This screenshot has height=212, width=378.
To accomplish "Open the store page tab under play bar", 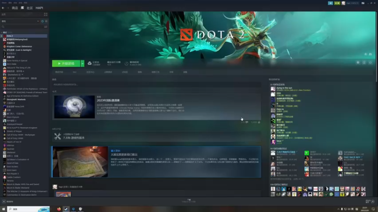I will point(59,72).
